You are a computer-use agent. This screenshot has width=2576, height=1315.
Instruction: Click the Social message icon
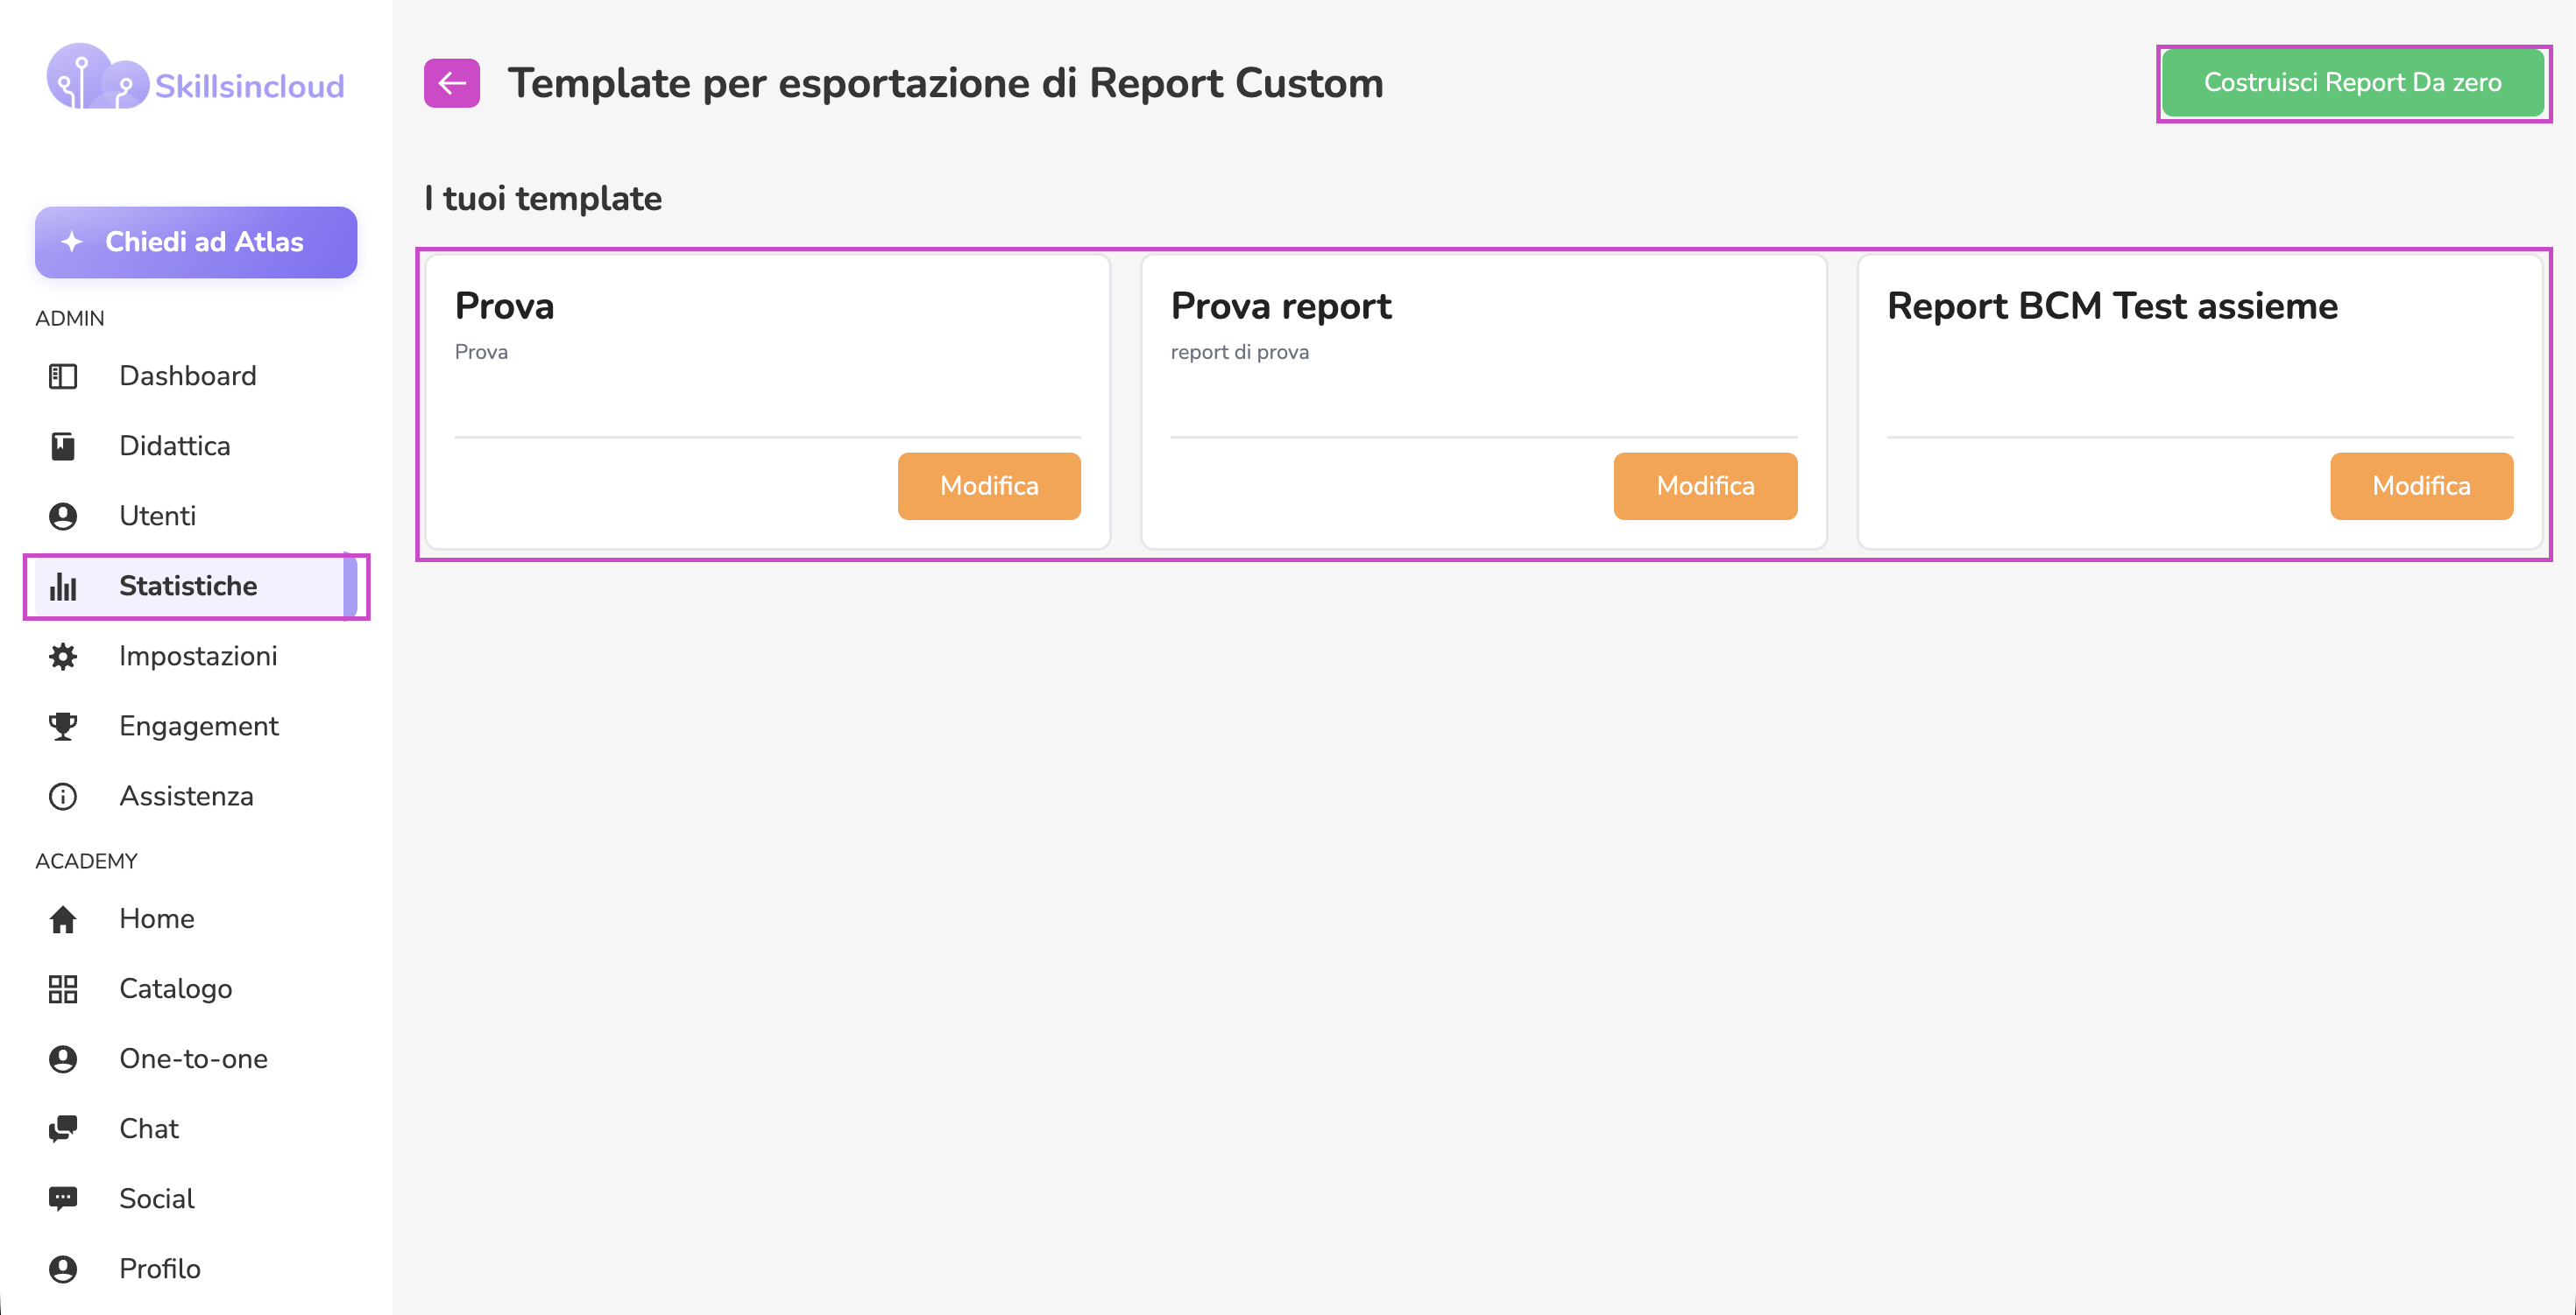pyautogui.click(x=63, y=1198)
